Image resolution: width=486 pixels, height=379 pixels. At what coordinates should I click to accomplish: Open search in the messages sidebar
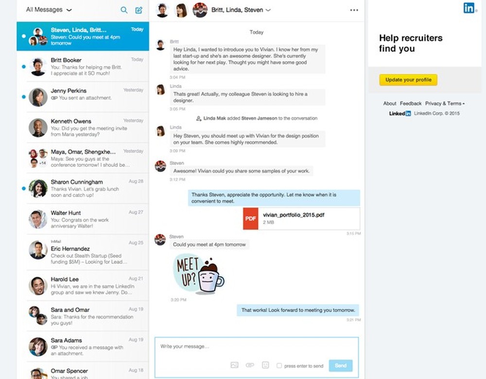point(124,10)
